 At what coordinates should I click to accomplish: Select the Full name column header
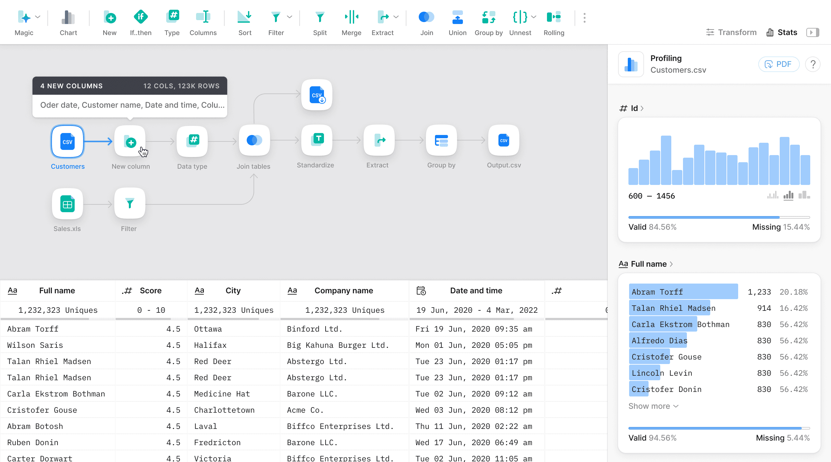click(x=58, y=291)
